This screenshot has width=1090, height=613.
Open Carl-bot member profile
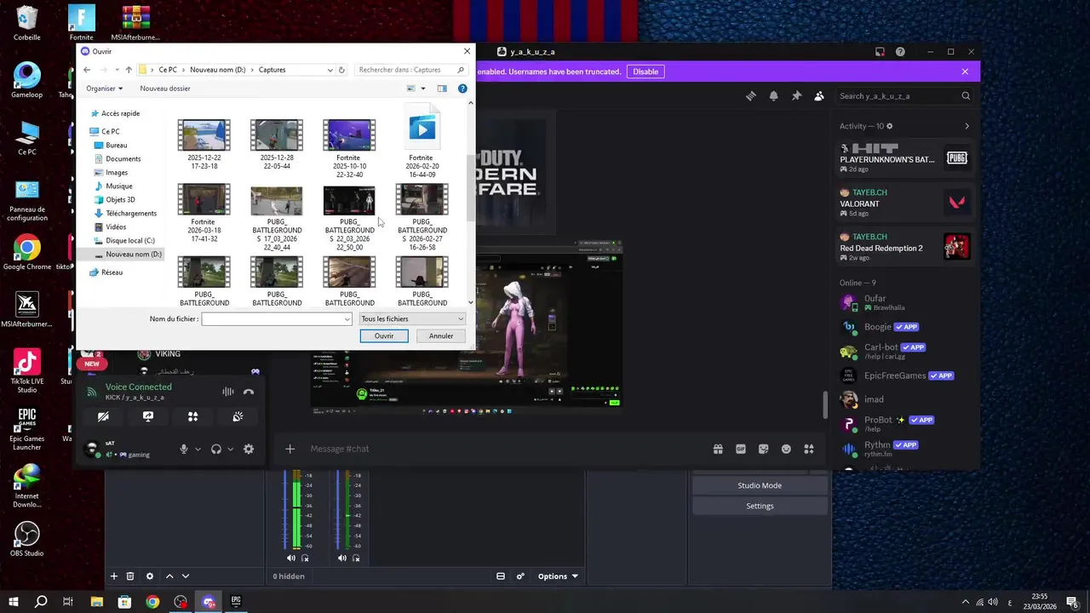(904, 351)
